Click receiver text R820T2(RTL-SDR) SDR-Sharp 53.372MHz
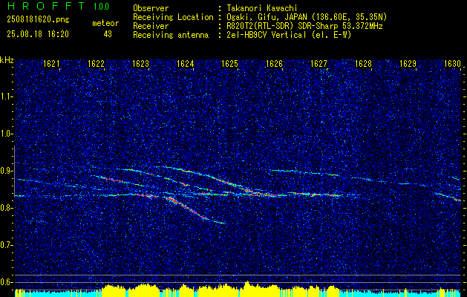Screen dimensions: 467x297 (304, 26)
